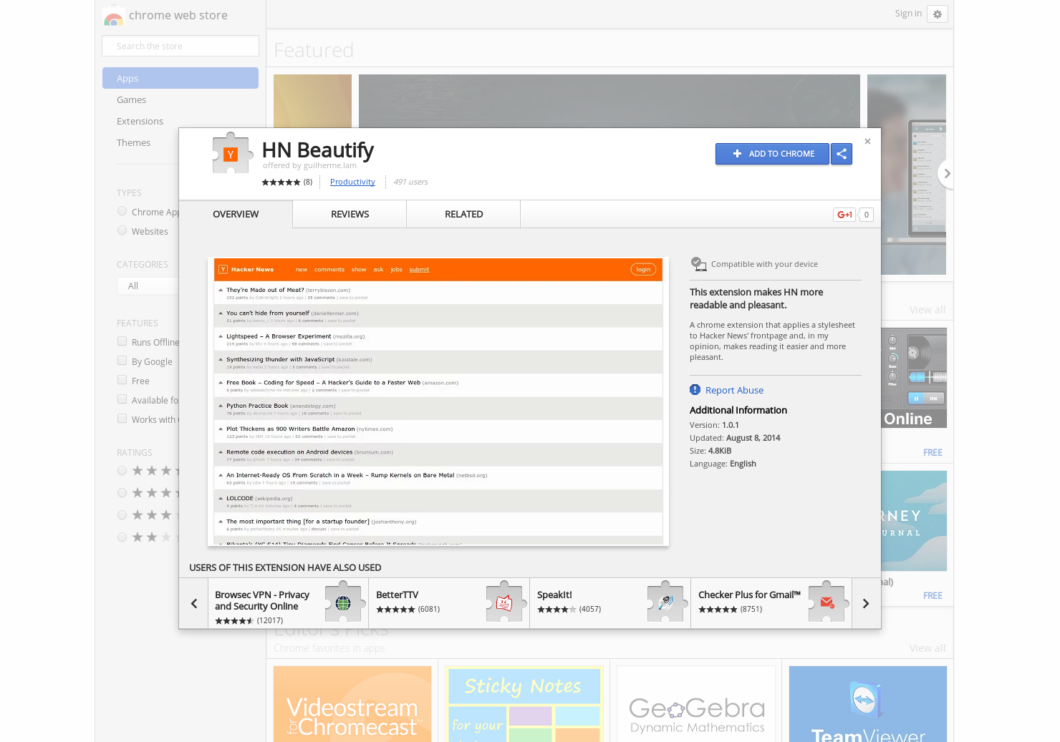This screenshot has height=742, width=1060.
Task: Open the Browsec VPN extension icon
Action: (x=344, y=602)
